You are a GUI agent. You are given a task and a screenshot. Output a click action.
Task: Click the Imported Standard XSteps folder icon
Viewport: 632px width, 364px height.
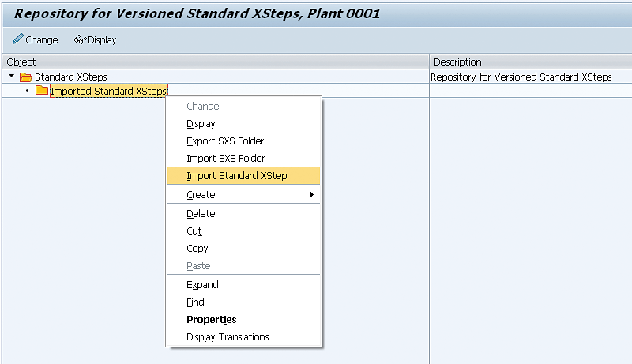42,91
